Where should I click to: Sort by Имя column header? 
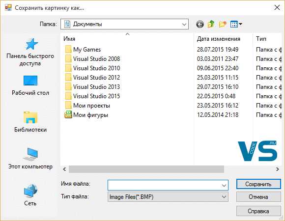click(x=69, y=39)
